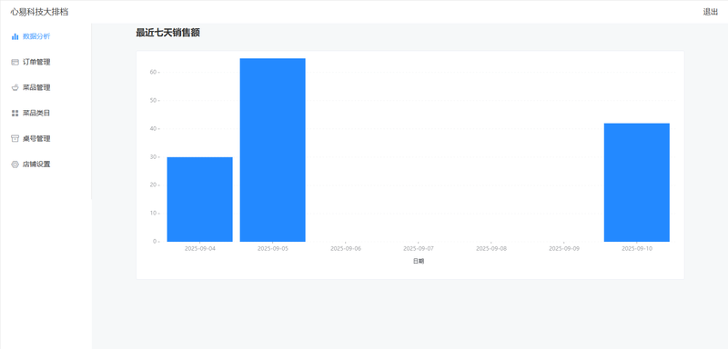Click x-axis label 2025-09-08
The image size is (728, 349).
tap(491, 249)
